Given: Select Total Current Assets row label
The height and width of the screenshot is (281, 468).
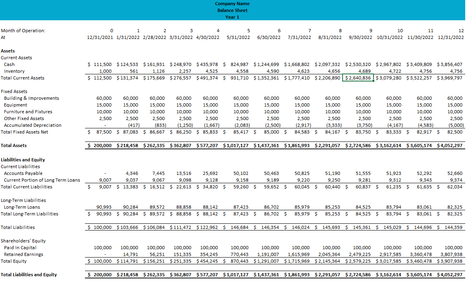Looking at the screenshot, I should point(23,78).
